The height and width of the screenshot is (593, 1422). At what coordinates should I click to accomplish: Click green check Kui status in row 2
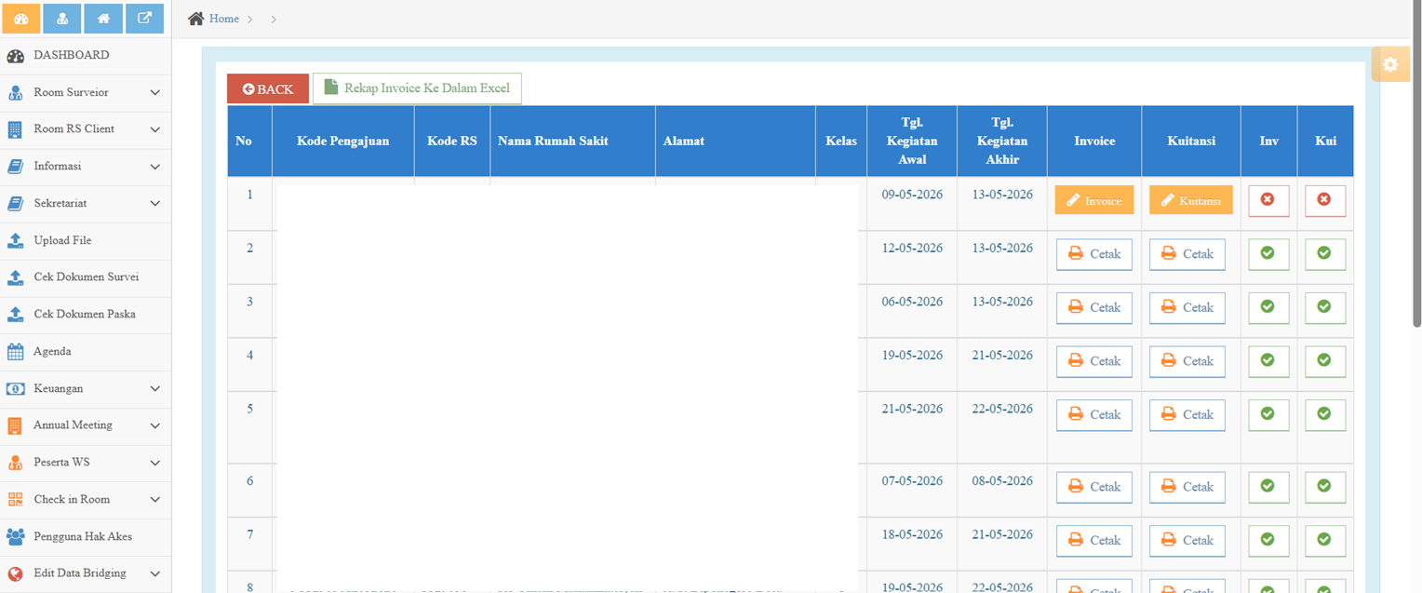click(1325, 253)
